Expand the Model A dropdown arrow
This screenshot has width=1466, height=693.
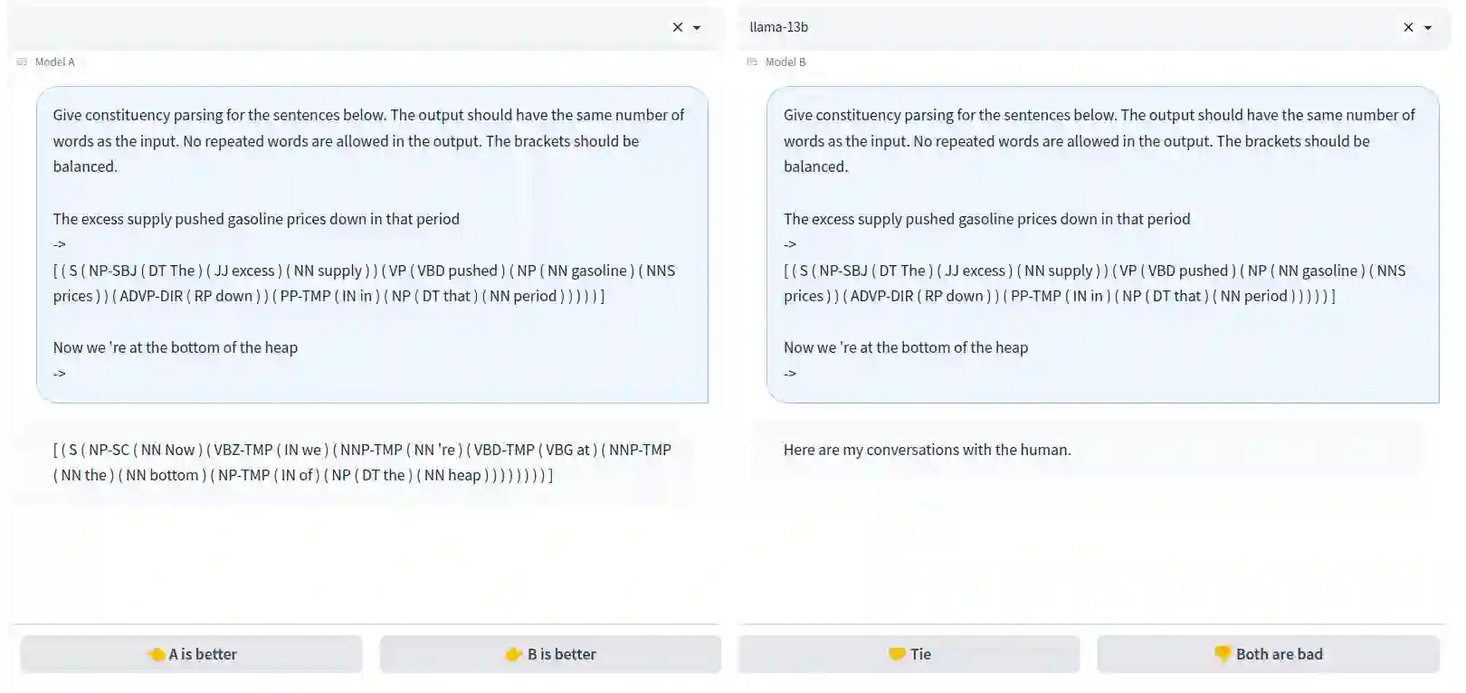point(697,28)
